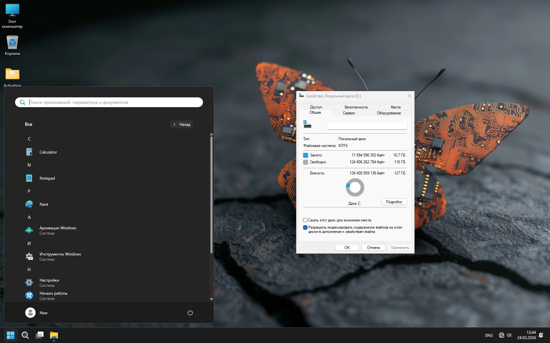Click the search magnifier in Start menu

(23, 102)
